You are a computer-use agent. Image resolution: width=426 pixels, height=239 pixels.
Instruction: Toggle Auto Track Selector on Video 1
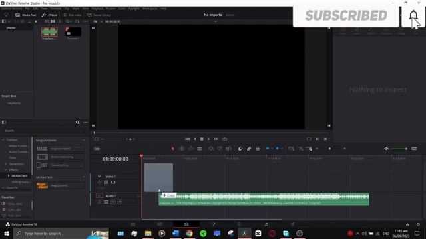click(106, 182)
